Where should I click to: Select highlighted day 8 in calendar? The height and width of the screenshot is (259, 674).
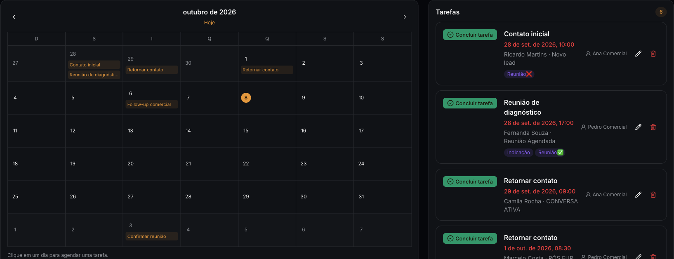[246, 98]
